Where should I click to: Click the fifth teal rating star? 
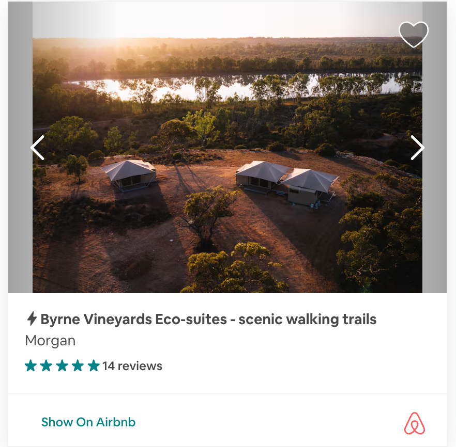pyautogui.click(x=94, y=365)
